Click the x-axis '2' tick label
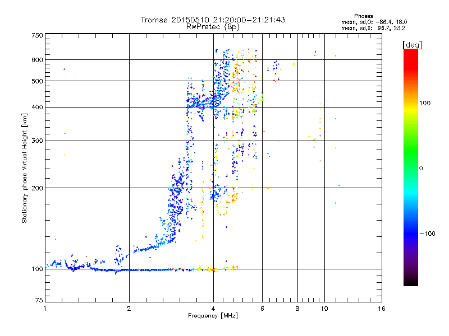Screen dimensions: 449x336 coord(129,309)
